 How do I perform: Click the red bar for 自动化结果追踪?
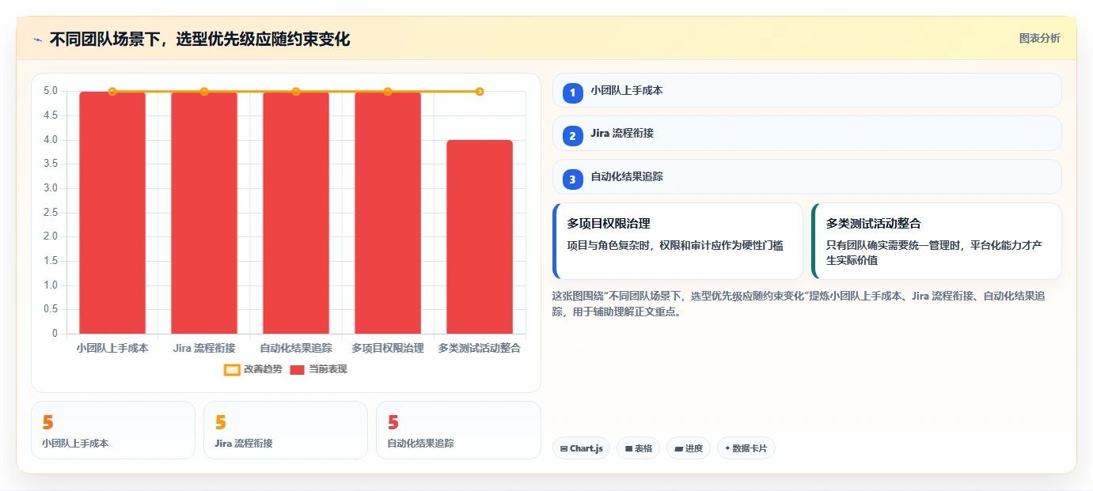pos(296,213)
